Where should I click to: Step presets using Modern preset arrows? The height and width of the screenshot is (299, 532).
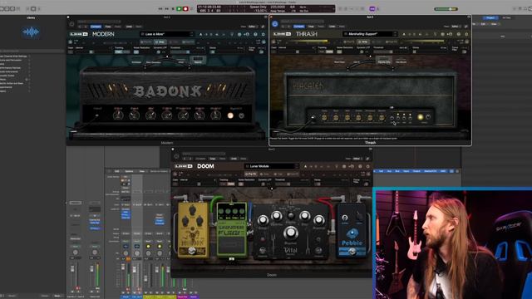tap(192, 34)
